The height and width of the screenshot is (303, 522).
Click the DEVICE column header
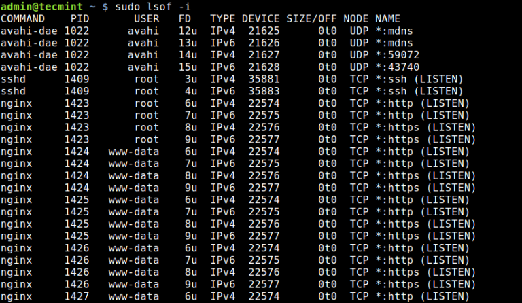coord(260,18)
